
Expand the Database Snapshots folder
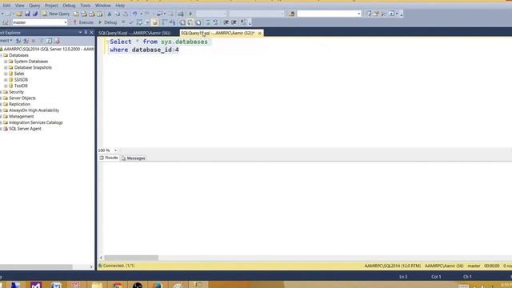(x=6, y=67)
